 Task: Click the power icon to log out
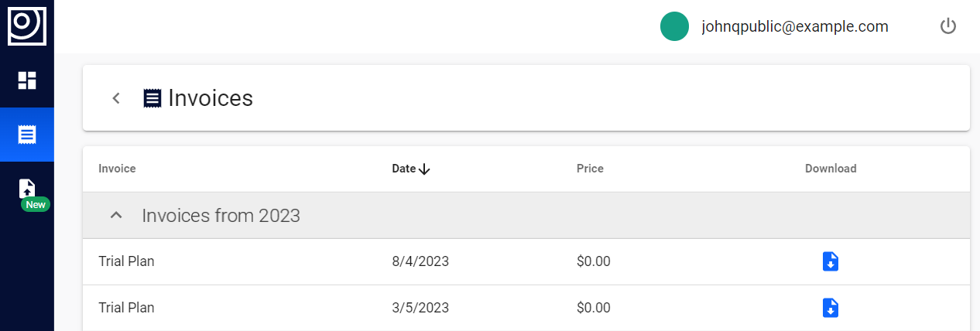948,26
